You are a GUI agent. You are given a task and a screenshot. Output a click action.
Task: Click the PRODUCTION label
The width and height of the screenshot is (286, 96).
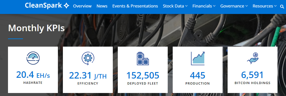point(198,84)
